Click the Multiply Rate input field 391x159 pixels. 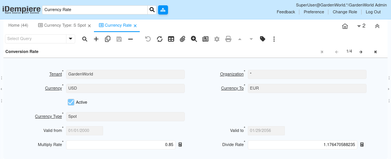pyautogui.click(x=121, y=145)
